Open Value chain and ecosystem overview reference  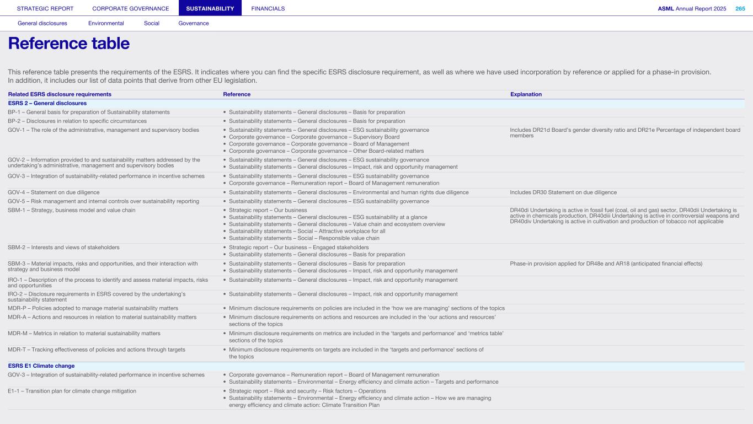pyautogui.click(x=337, y=224)
